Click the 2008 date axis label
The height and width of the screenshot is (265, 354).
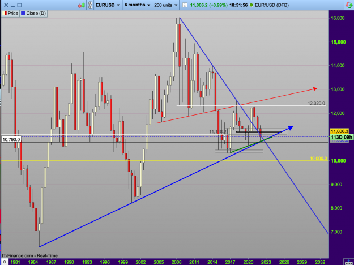tap(176, 262)
